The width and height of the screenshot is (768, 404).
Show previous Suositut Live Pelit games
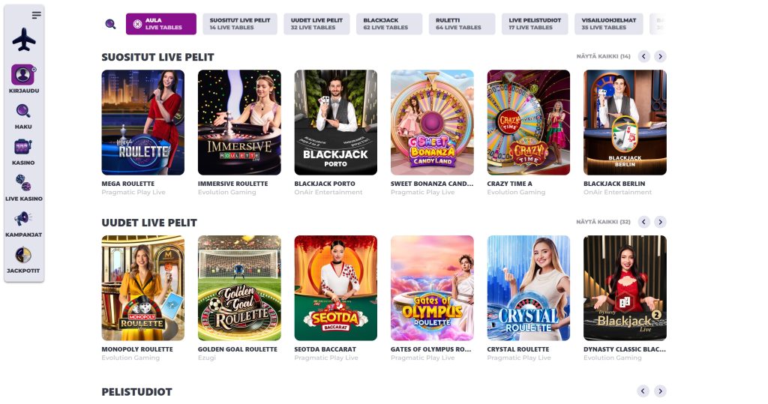pos(643,56)
